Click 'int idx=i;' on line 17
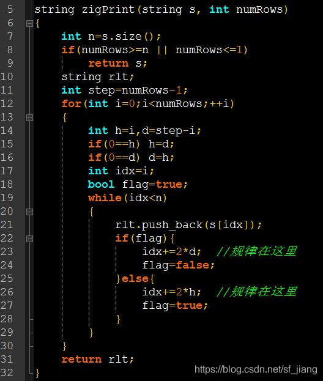Screen dimensions: 323x381 [x=121, y=171]
